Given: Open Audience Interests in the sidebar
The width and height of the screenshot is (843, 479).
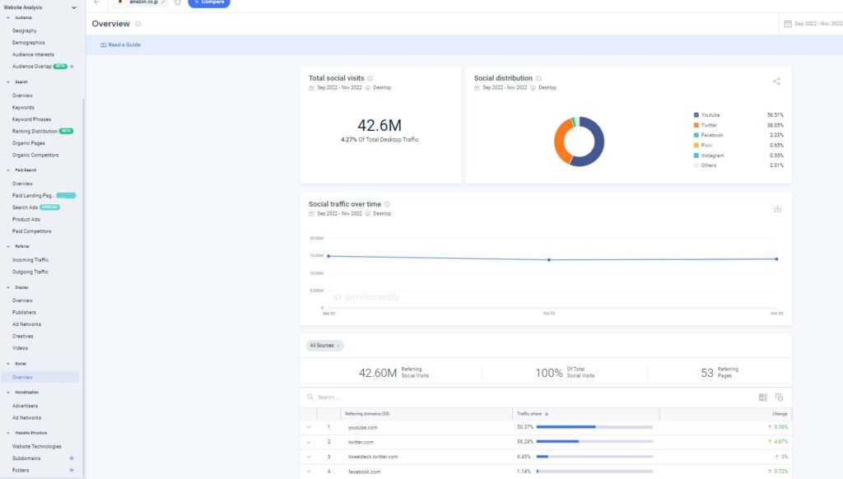Looking at the screenshot, I should [x=33, y=54].
